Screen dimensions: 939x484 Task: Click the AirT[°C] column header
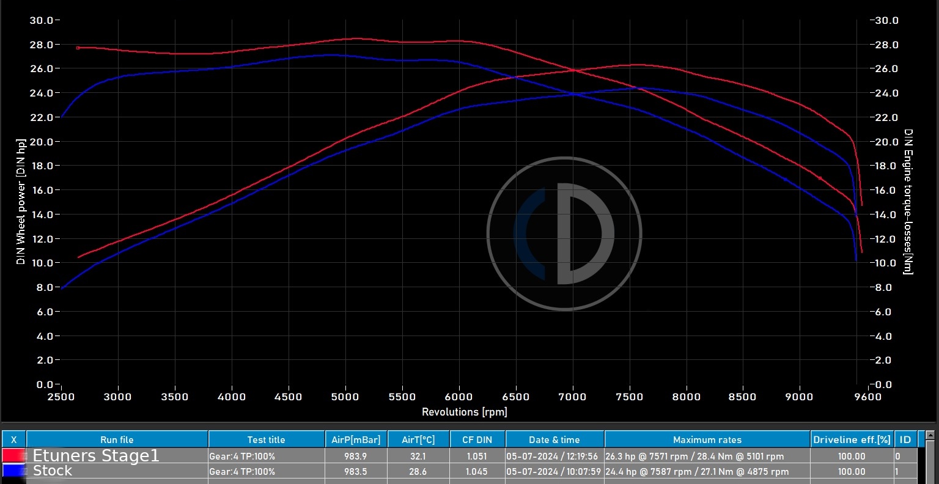click(418, 439)
